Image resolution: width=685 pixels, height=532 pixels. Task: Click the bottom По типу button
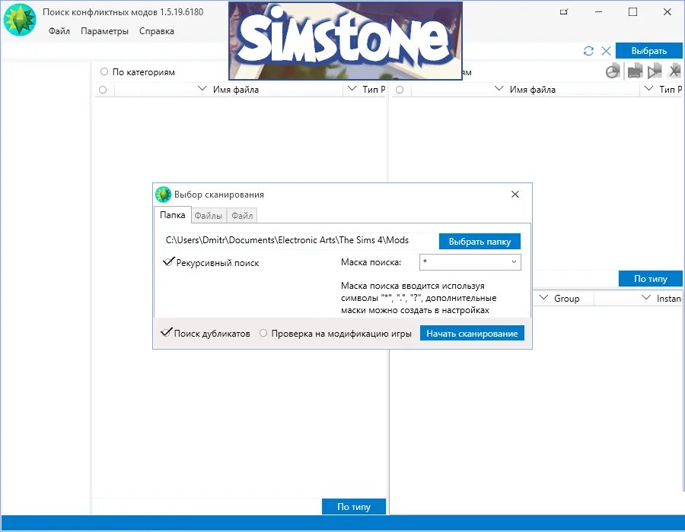tap(353, 507)
